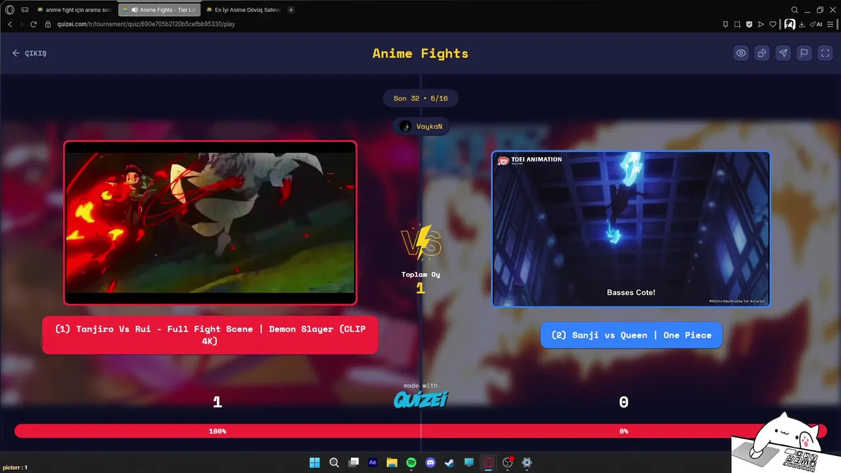
Task: Open a new browser tab with plus
Action: click(x=291, y=10)
